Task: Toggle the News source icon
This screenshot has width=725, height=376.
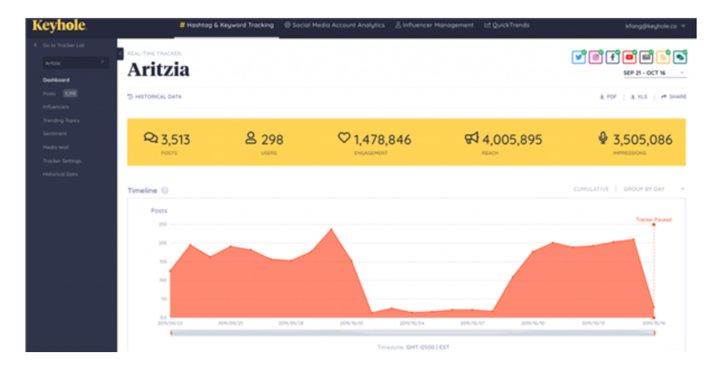Action: tap(647, 57)
